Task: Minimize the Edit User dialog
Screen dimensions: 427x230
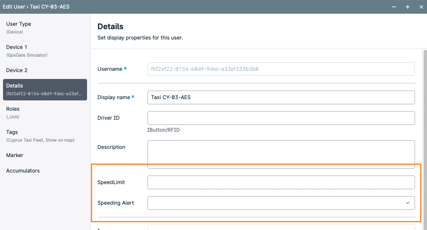Action: pyautogui.click(x=394, y=7)
